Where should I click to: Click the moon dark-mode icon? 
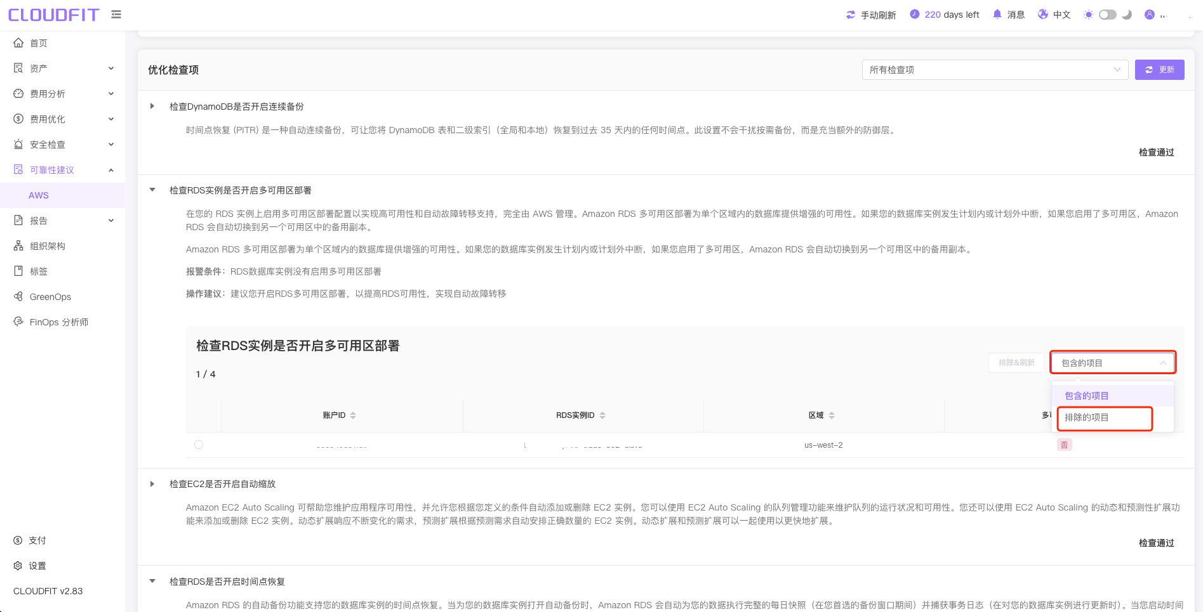point(1127,15)
